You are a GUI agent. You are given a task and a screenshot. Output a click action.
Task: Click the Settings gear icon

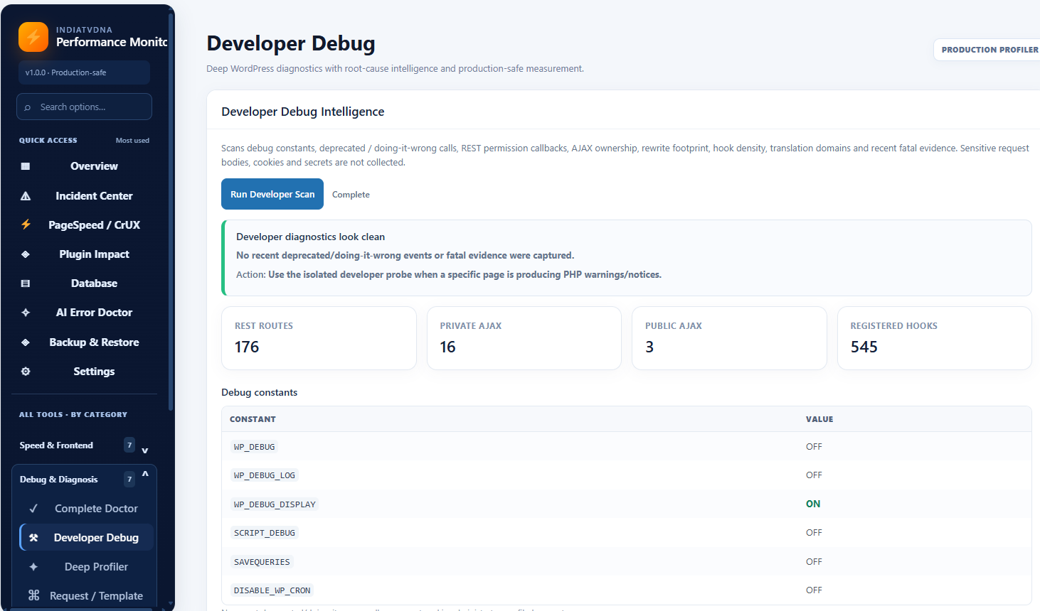[x=26, y=372]
